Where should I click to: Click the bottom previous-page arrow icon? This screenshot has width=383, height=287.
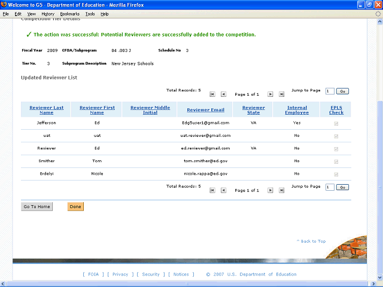(223, 190)
